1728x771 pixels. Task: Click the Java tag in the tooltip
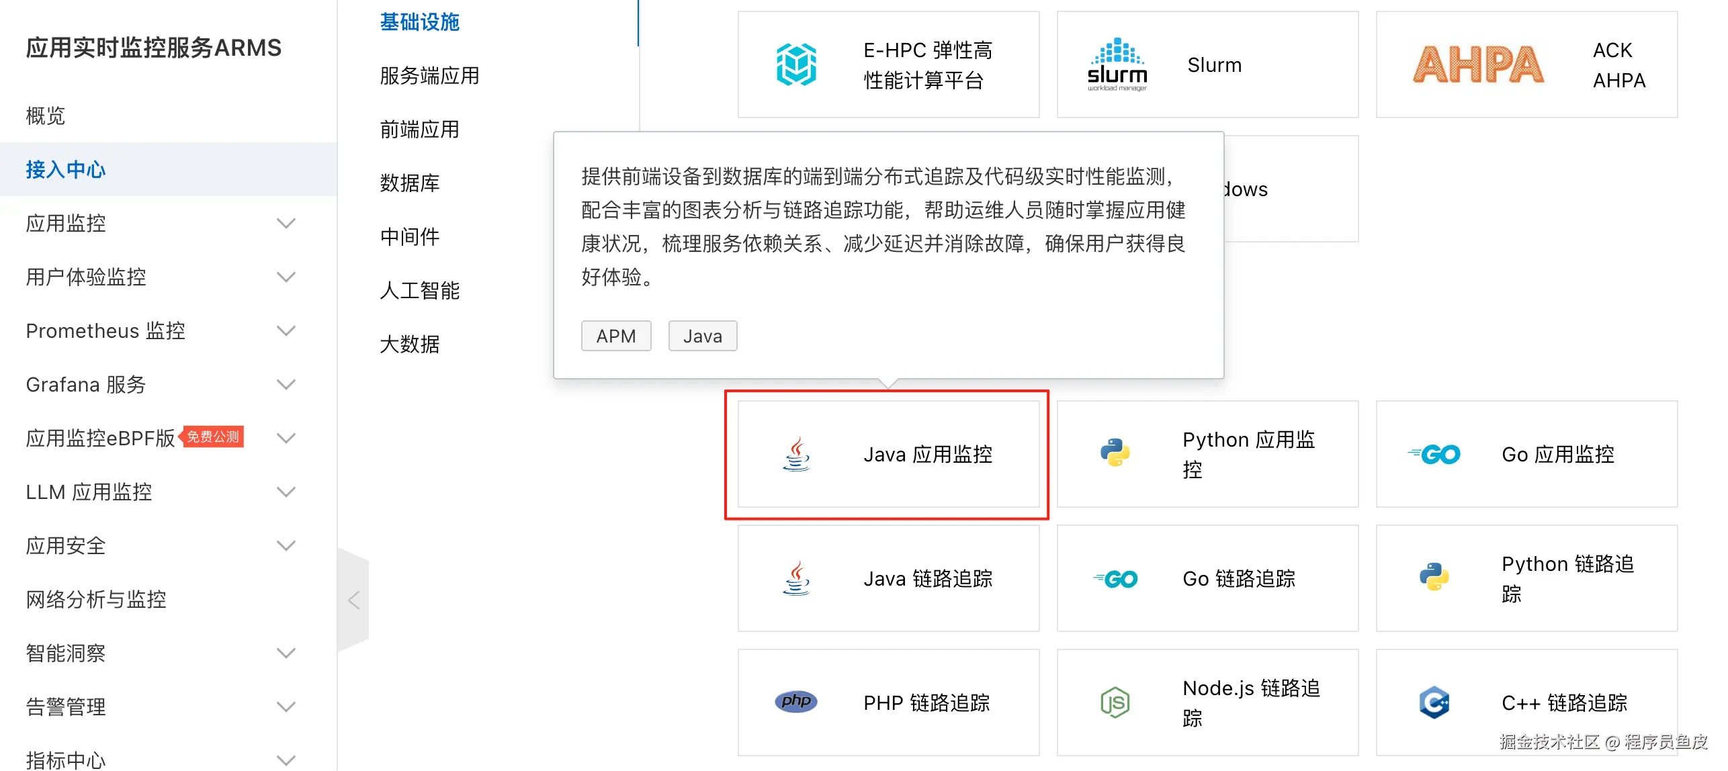click(702, 336)
